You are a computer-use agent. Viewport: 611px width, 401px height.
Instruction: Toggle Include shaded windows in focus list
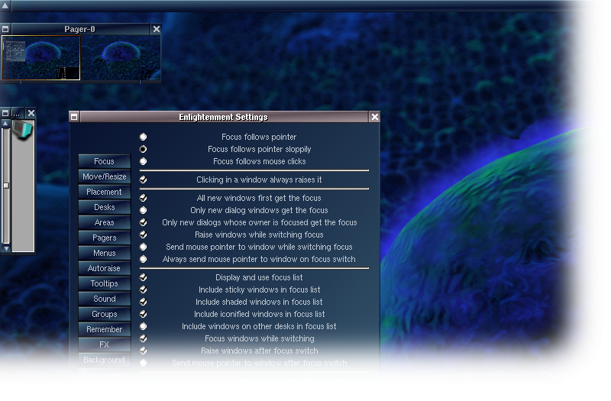[144, 302]
